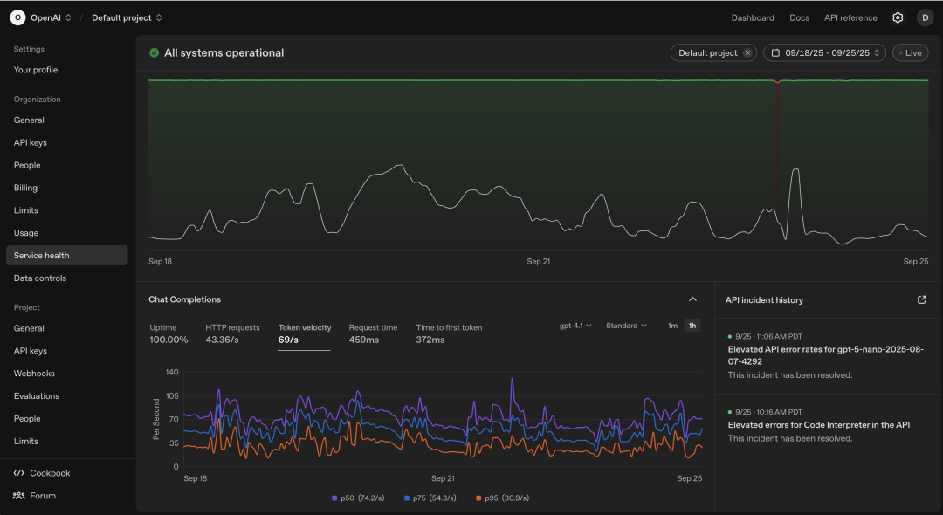Toggle the p95 orange legend swatch
Viewport: 943px width, 515px height.
pyautogui.click(x=478, y=498)
